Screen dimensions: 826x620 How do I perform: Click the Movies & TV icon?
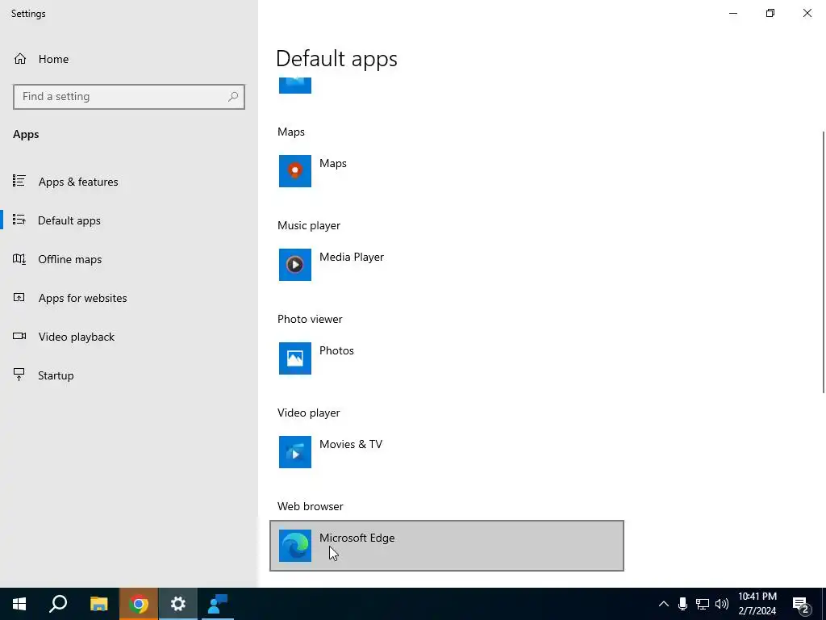click(295, 452)
